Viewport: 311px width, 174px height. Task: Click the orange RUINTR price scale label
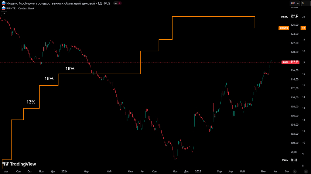(x=283, y=28)
